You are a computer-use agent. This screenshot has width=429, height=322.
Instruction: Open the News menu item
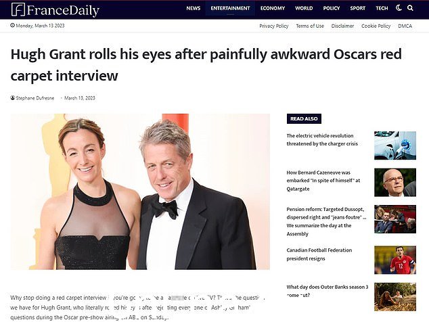click(193, 8)
